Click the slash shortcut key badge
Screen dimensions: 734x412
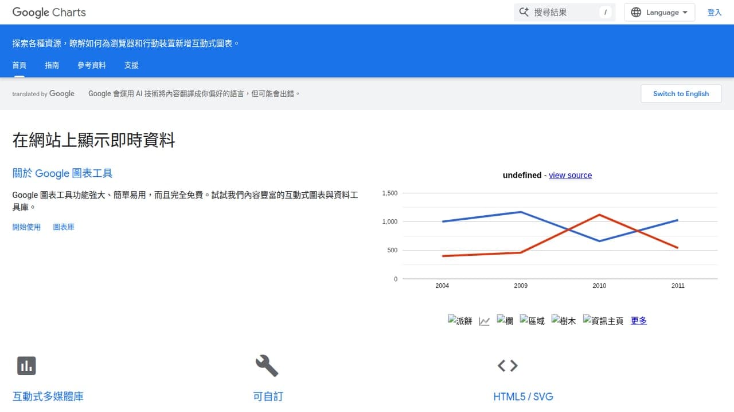605,12
